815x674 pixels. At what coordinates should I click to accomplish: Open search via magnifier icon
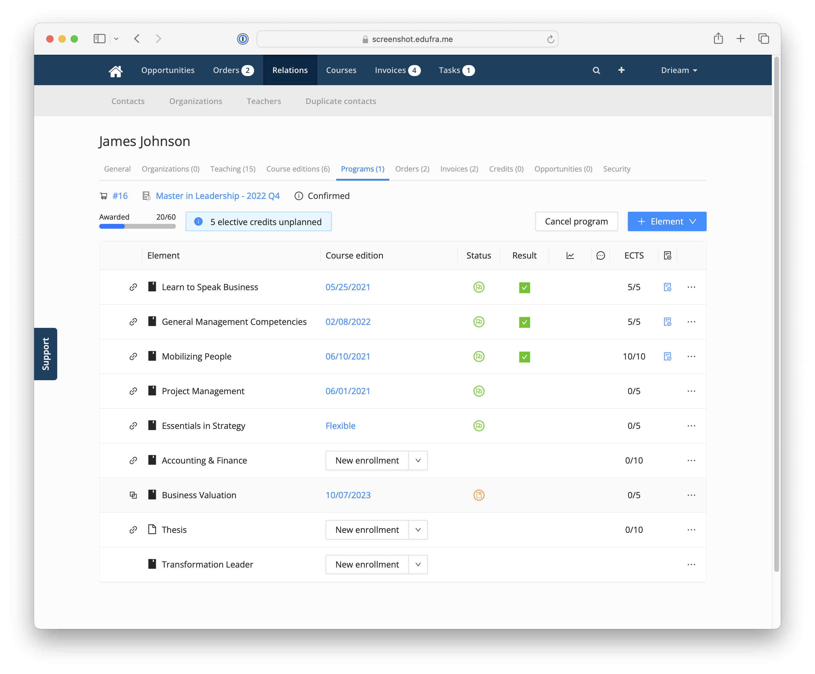pyautogui.click(x=596, y=70)
